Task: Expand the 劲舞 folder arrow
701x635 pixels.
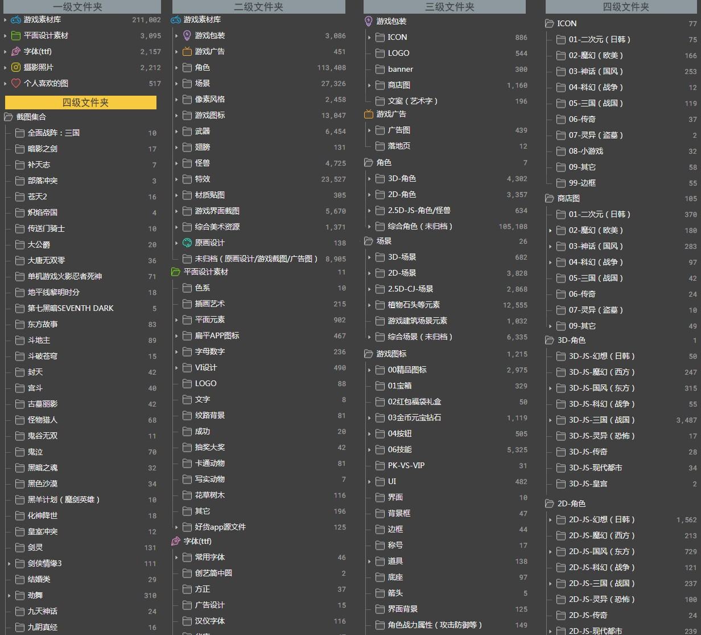Action: 9,595
